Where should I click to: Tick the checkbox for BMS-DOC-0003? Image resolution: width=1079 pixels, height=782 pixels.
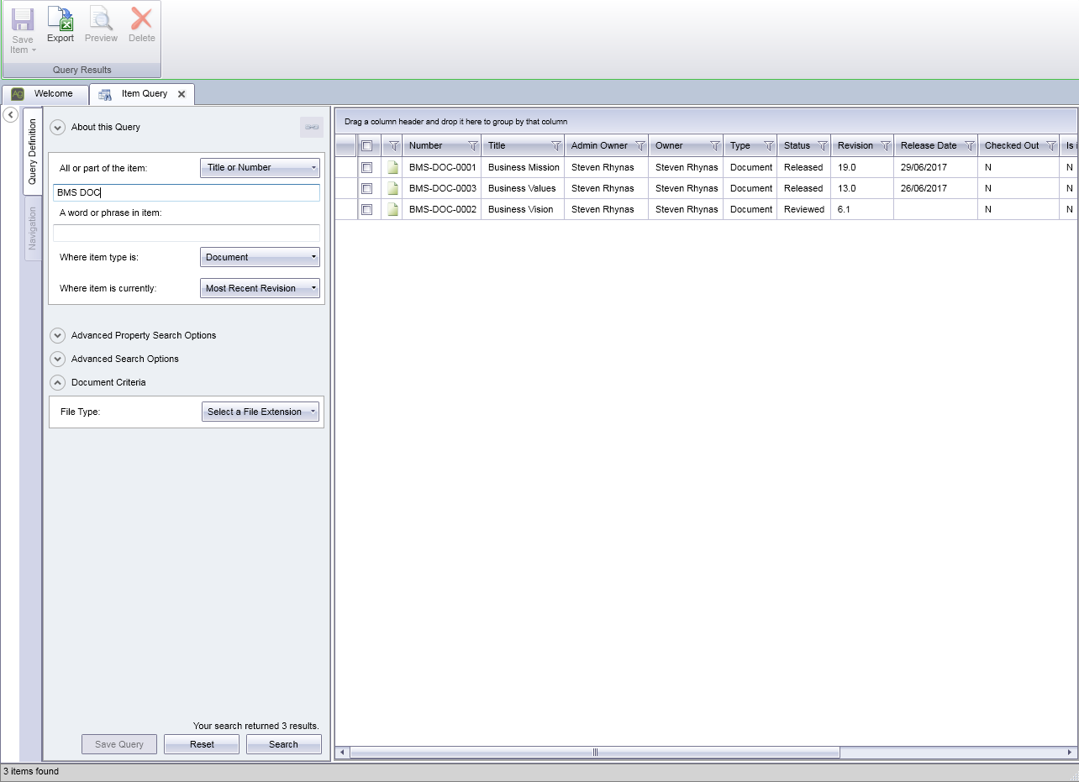(x=366, y=188)
